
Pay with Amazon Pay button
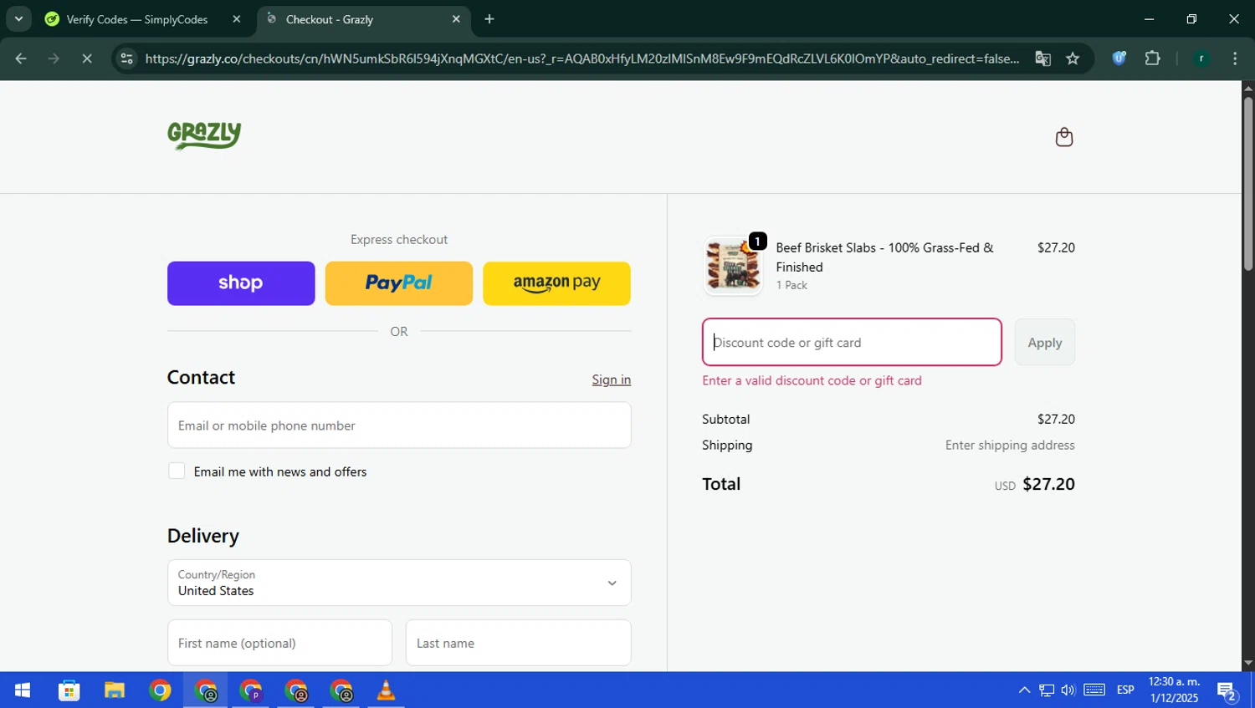pos(556,283)
